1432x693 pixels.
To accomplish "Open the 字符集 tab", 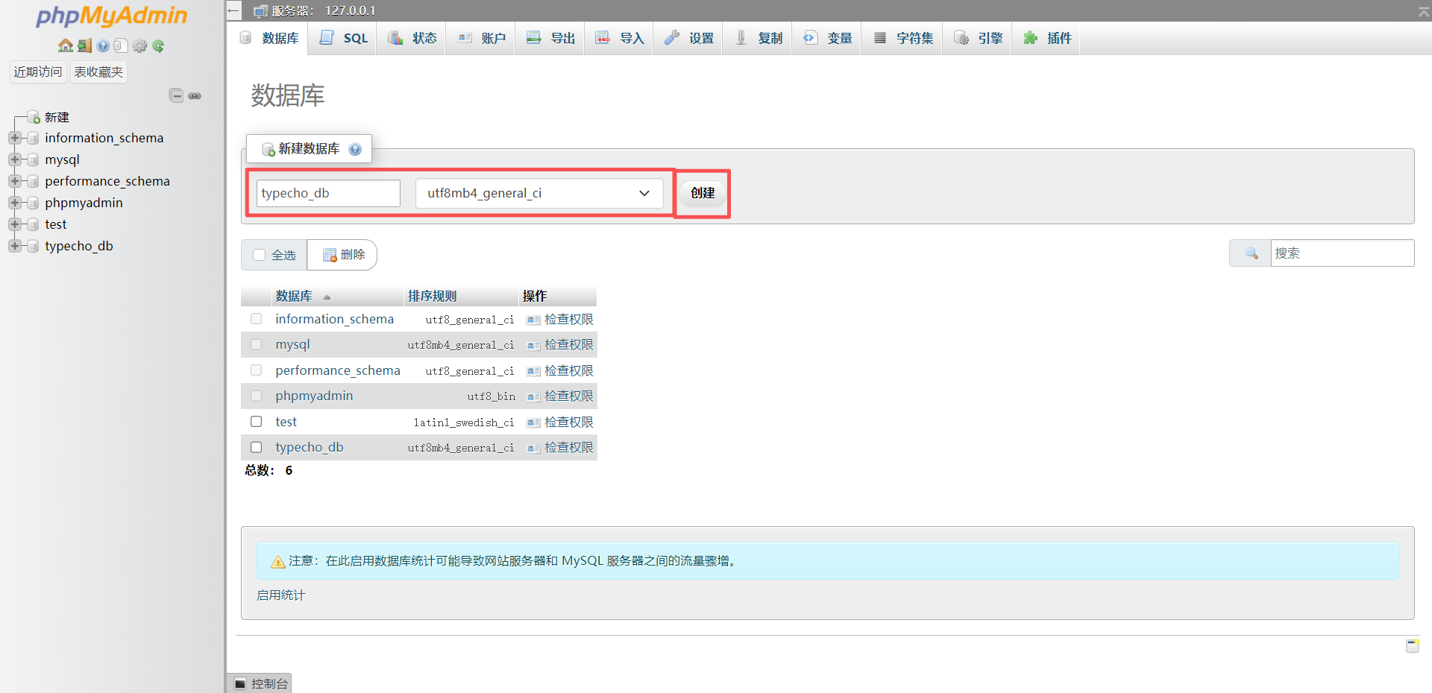I will pos(902,38).
